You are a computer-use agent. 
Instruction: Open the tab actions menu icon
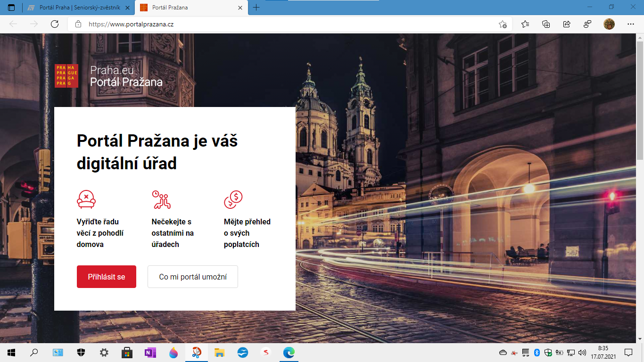pyautogui.click(x=11, y=8)
